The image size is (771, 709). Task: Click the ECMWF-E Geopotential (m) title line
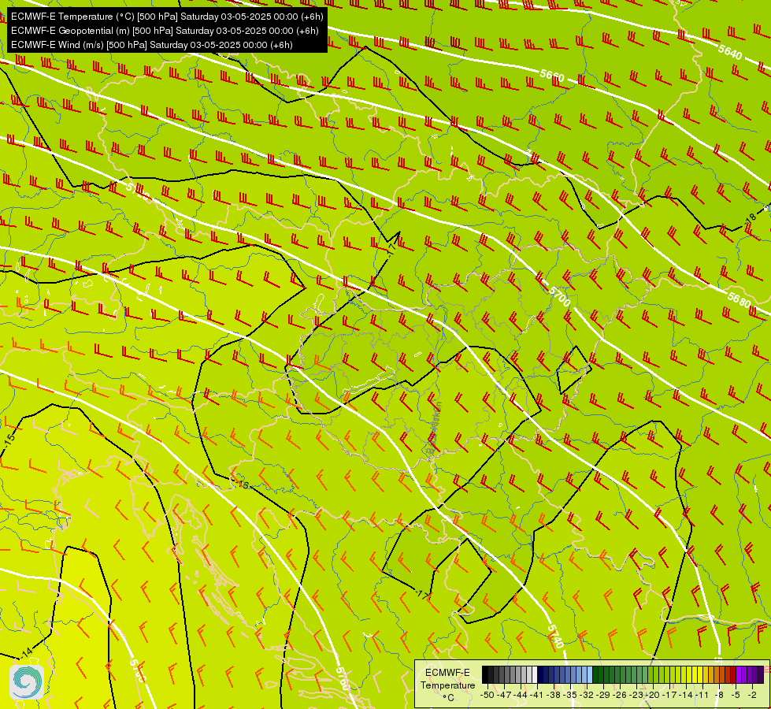(165, 31)
